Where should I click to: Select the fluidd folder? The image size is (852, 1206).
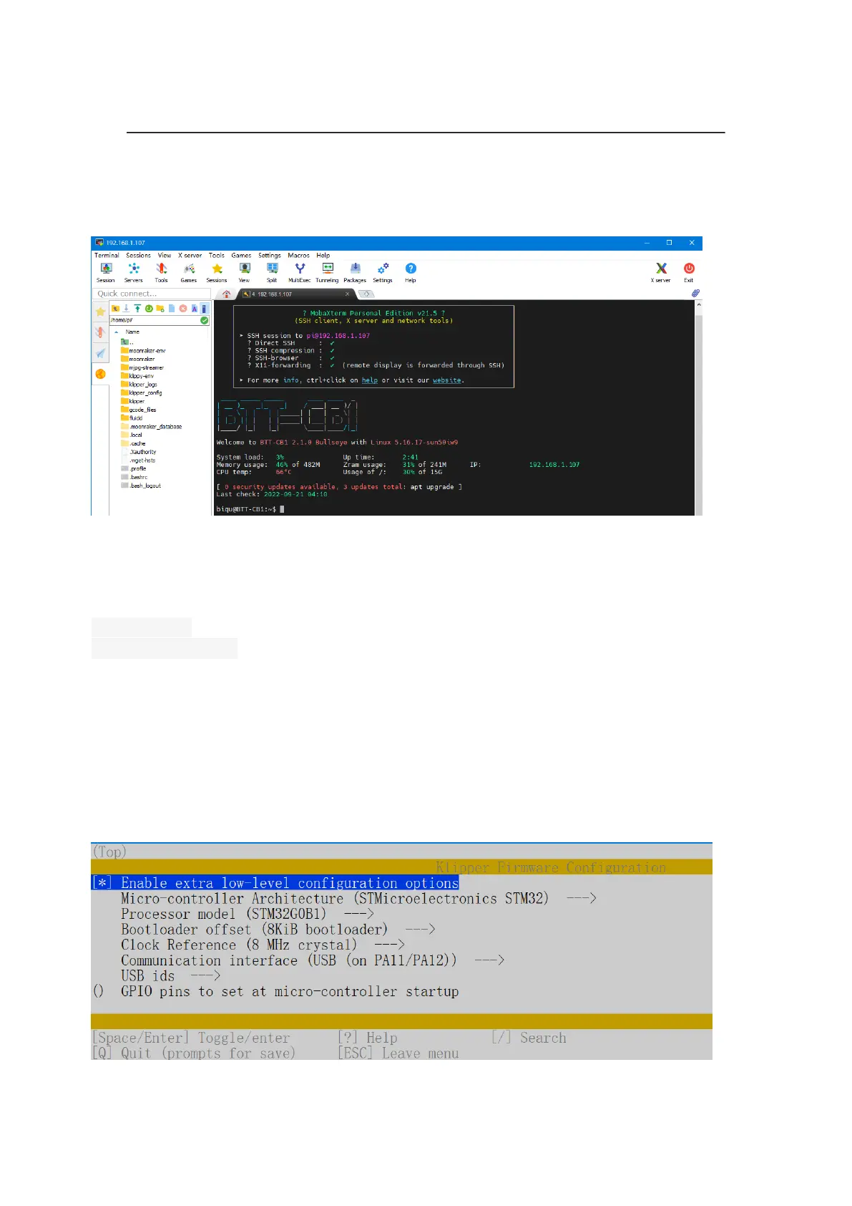pos(132,418)
